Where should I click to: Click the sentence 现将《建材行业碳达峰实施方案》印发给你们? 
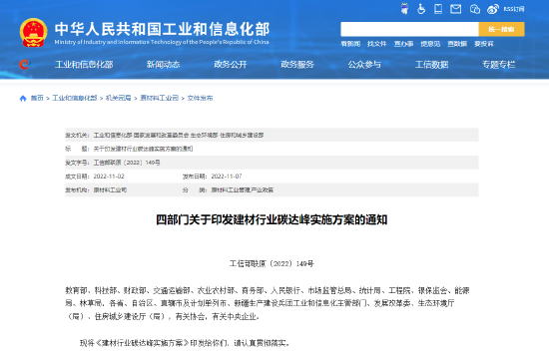pos(186,343)
